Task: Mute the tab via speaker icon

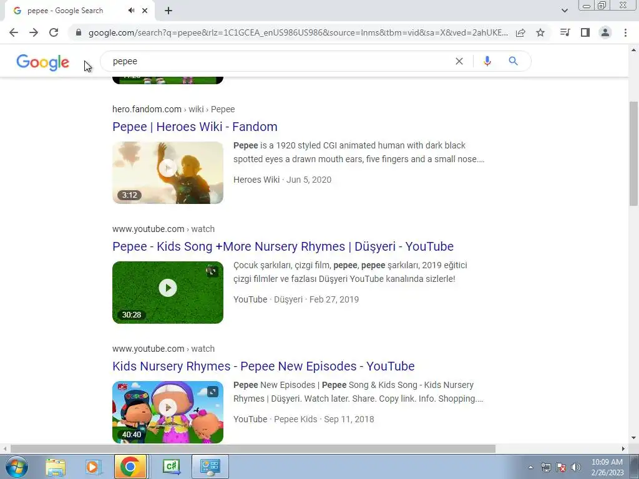Action: coord(131,11)
